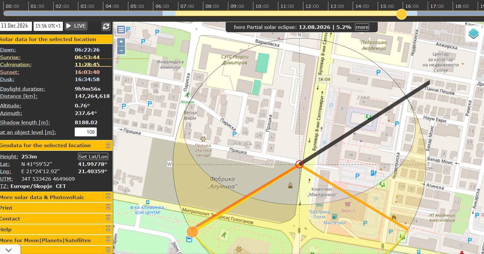This screenshot has height=254, width=484.
Task: Open the date field showing 13.Dec.2024
Action: pos(16,26)
